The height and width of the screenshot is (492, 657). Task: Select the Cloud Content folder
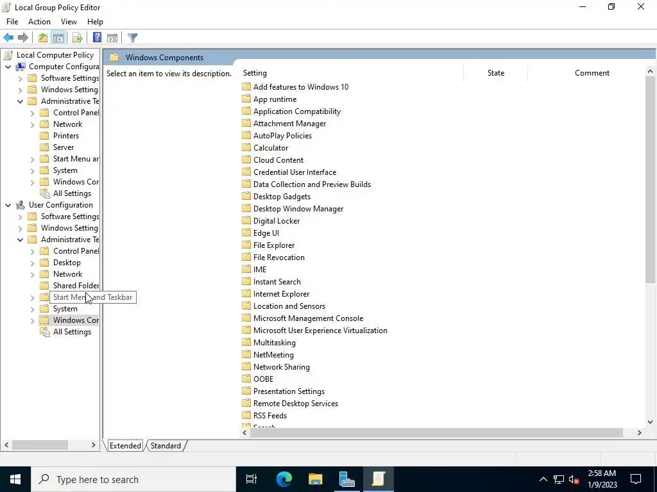[x=278, y=160]
